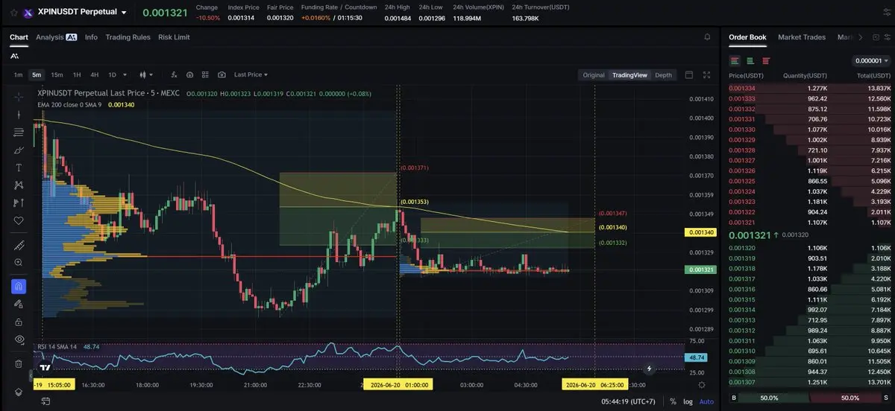895x411 pixels.
Task: Open the Trading Rules tab
Action: (128, 37)
